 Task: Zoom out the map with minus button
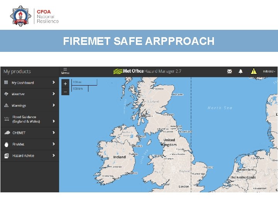[65, 92]
